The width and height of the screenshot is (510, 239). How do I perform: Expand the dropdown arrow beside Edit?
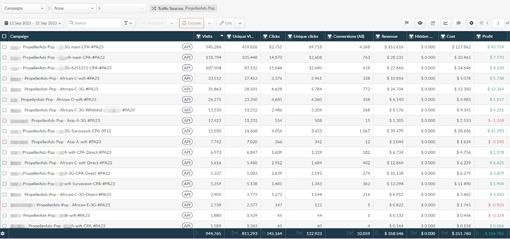pos(240,23)
